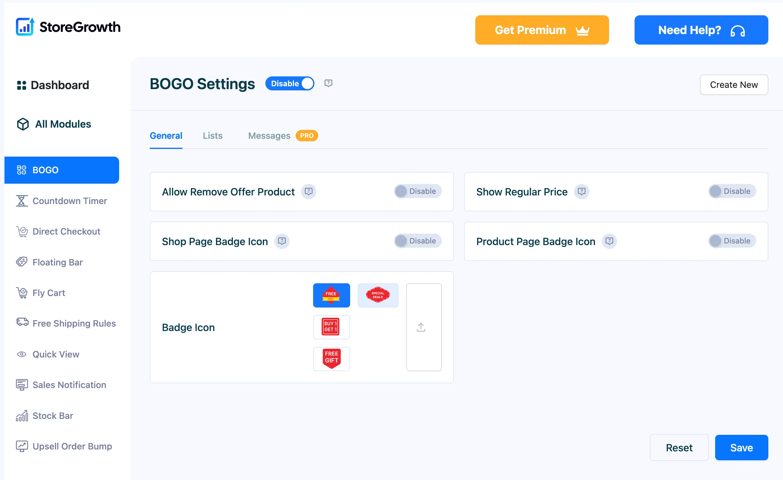Image resolution: width=783 pixels, height=480 pixels.
Task: Click the BOGO Settings help icon
Action: point(328,83)
